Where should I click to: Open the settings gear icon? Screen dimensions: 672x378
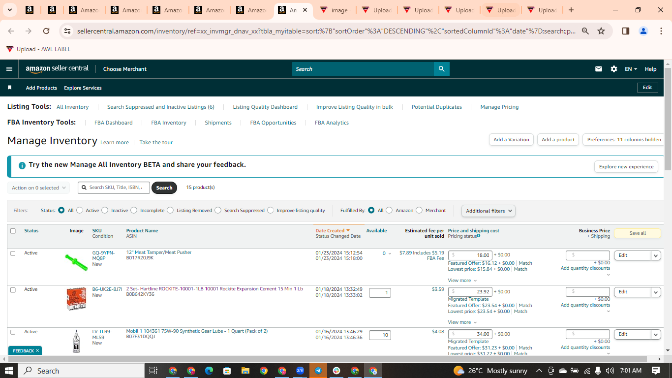tap(614, 69)
